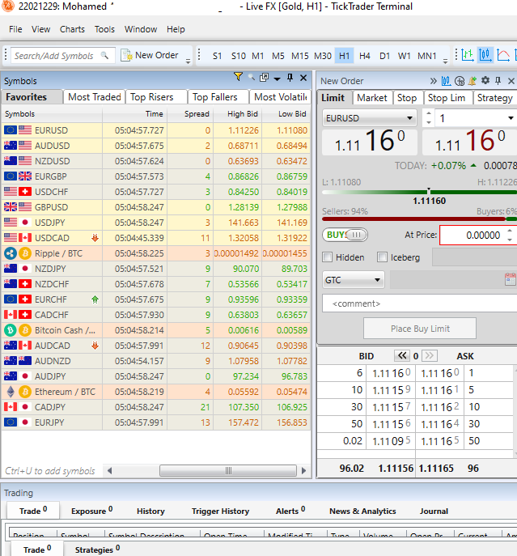The image size is (517, 556).
Task: Click the double right arrow above order book
Action: tap(429, 355)
